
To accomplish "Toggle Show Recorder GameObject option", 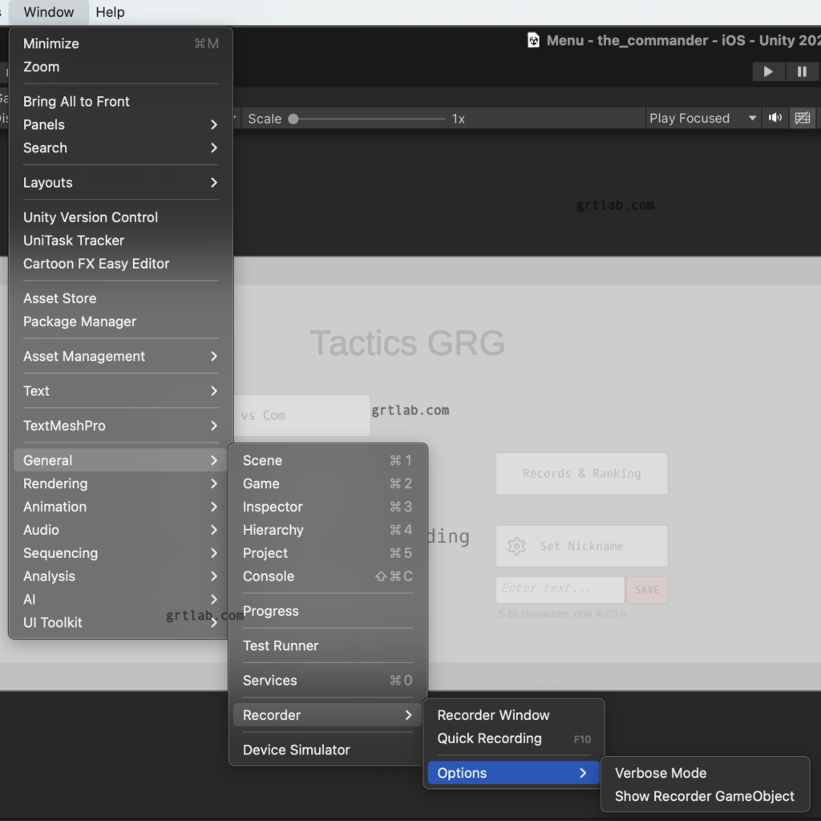I will click(x=705, y=796).
